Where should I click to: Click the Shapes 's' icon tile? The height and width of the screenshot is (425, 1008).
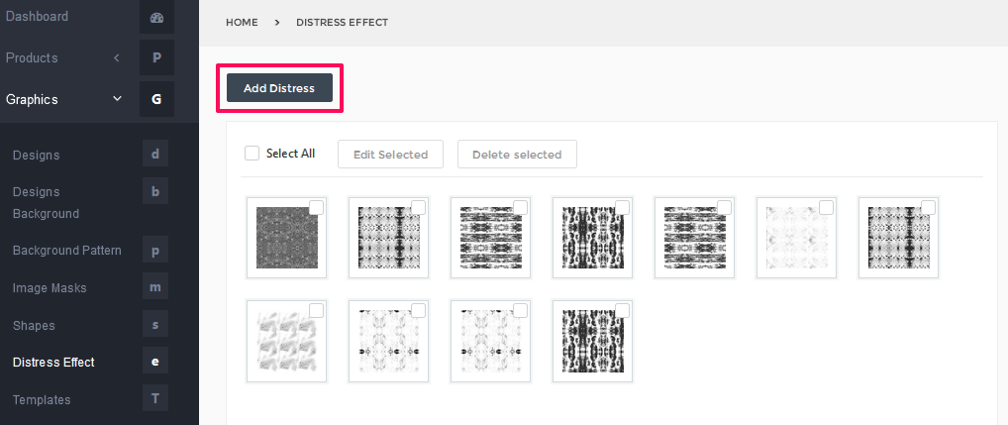point(154,324)
